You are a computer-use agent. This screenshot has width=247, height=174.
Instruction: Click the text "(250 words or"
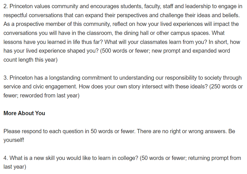tap(226, 87)
